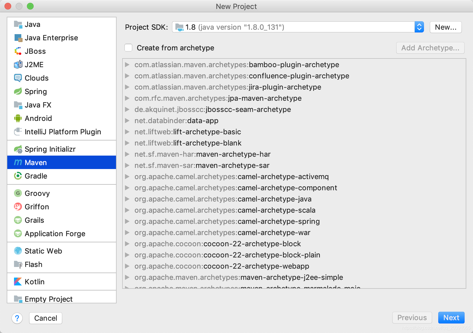Click the Static Web globe icon
Viewport: 473px width, 333px height.
[18, 251]
